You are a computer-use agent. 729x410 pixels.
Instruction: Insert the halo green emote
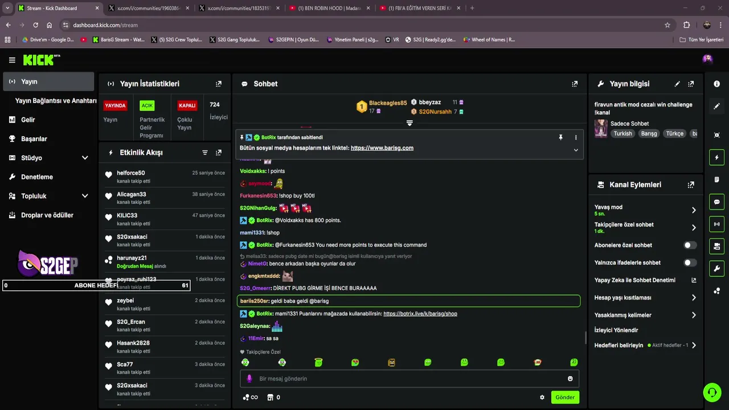click(x=318, y=362)
